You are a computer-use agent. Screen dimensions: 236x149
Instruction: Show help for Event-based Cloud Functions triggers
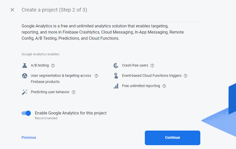(x=186, y=76)
